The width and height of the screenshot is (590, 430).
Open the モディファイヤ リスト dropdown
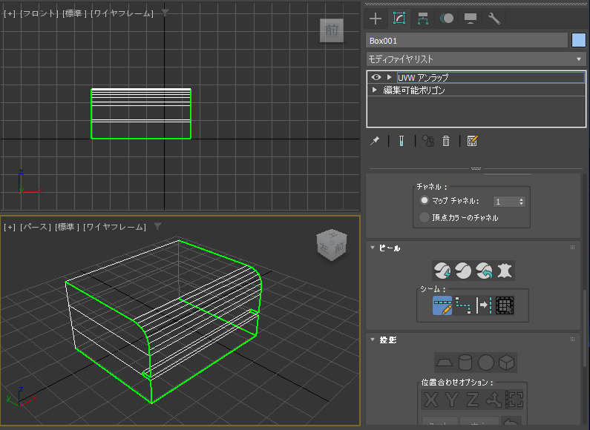coord(476,59)
